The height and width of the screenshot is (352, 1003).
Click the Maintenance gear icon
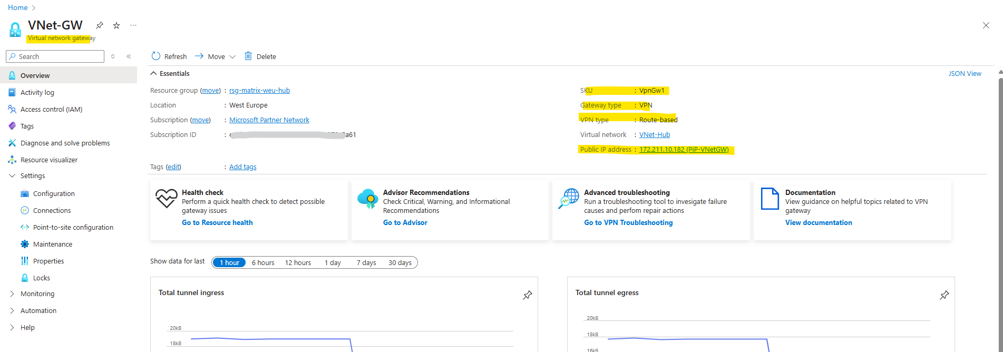(x=25, y=244)
